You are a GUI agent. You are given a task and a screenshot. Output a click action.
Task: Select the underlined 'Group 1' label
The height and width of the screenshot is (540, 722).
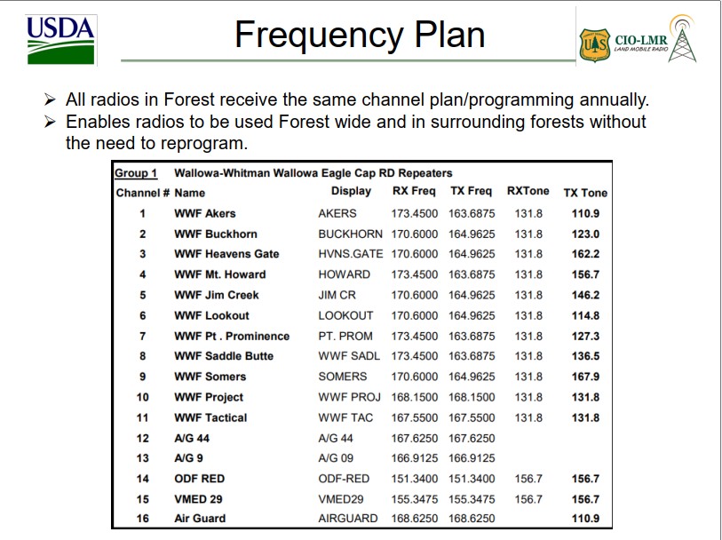(x=136, y=173)
